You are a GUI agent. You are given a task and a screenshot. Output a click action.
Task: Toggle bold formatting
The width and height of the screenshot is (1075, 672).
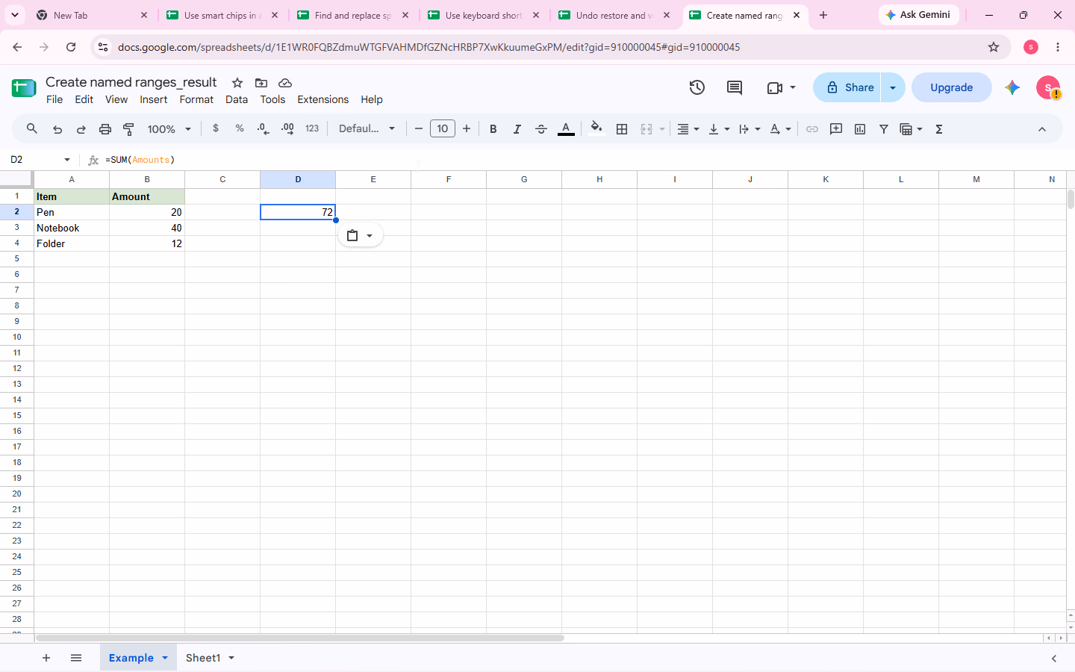[x=493, y=129]
